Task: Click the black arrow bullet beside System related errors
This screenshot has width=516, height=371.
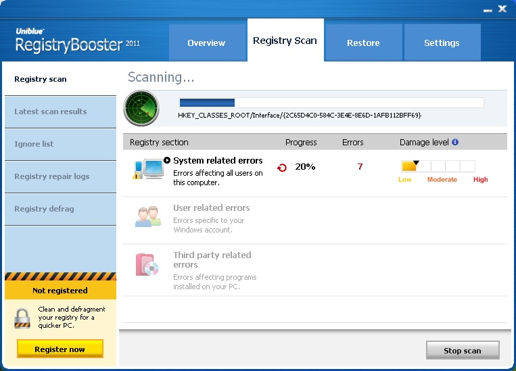Action: pos(167,160)
